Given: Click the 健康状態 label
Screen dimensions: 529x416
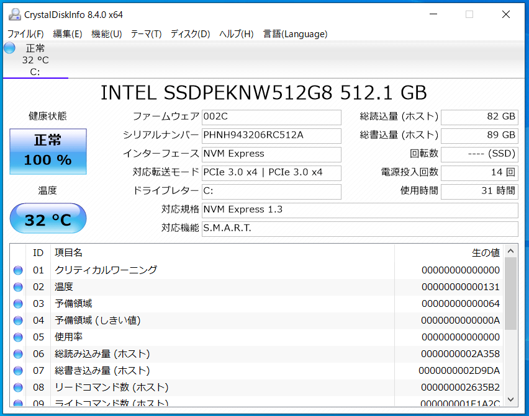Looking at the screenshot, I should pos(48,116).
